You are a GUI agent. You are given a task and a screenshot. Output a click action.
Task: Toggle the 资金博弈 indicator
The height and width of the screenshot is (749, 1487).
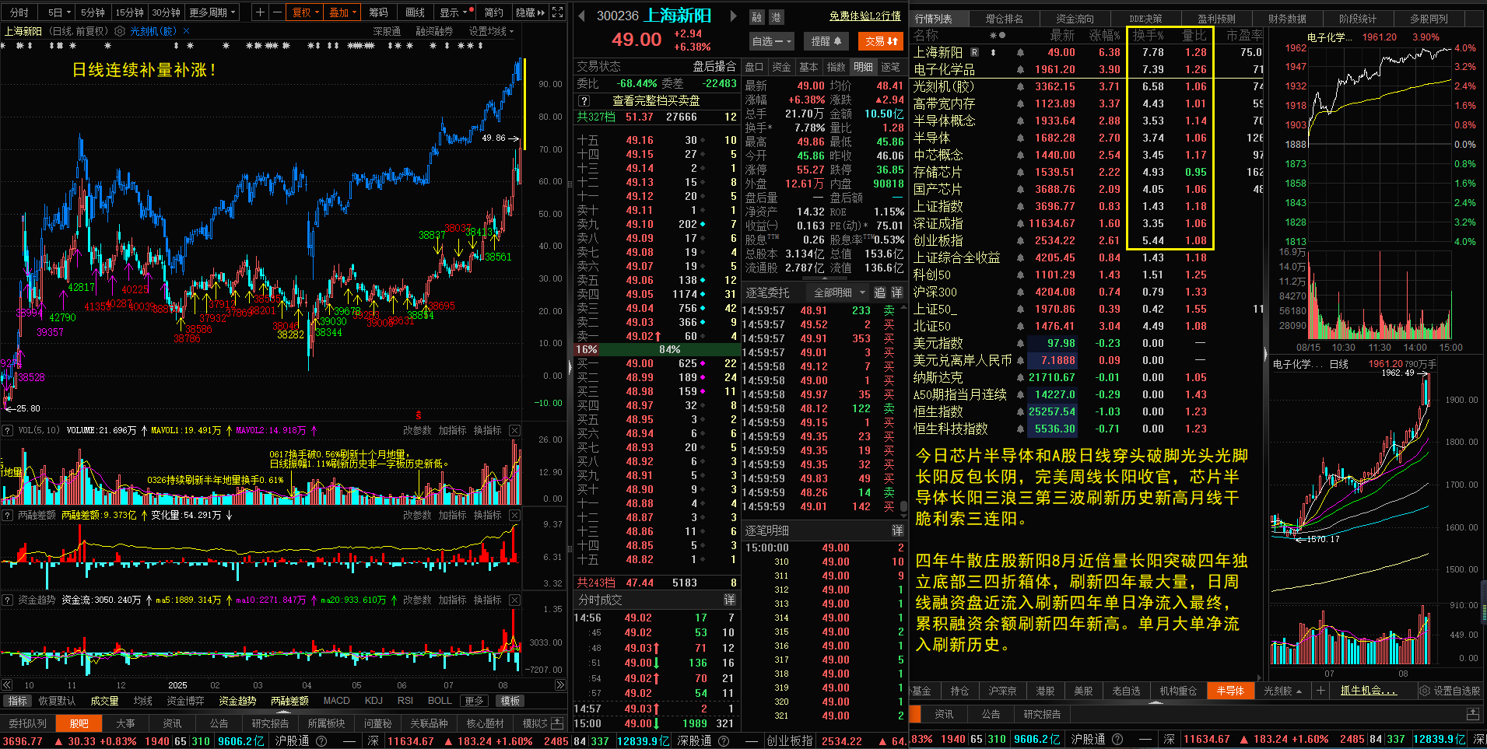click(x=185, y=701)
